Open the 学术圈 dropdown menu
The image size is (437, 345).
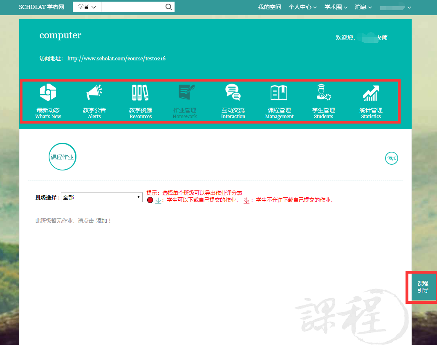(x=336, y=7)
